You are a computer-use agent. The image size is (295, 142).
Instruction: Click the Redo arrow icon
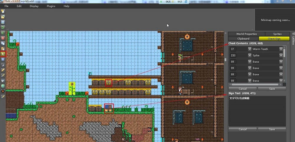[x=3, y=33]
